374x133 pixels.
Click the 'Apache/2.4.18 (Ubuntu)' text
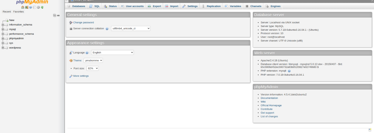pos(274,61)
